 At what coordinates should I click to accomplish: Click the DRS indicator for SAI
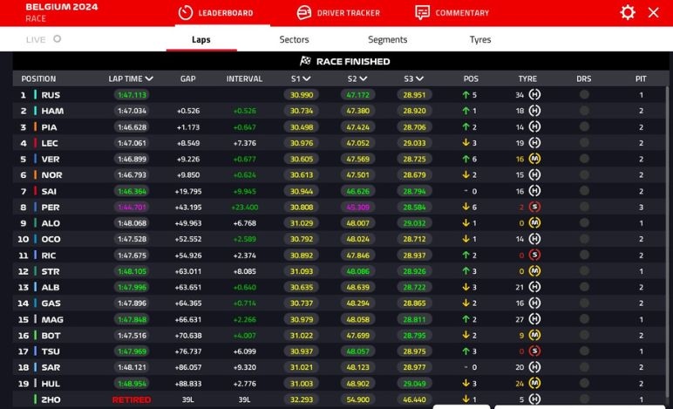(x=584, y=191)
